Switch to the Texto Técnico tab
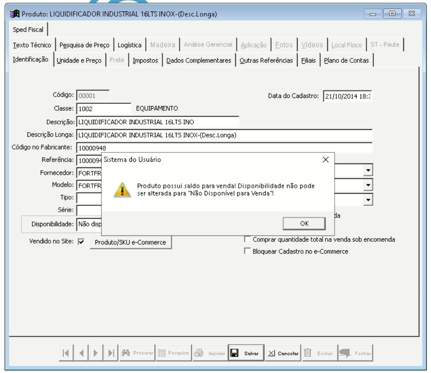The width and height of the screenshot is (431, 373). point(32,45)
